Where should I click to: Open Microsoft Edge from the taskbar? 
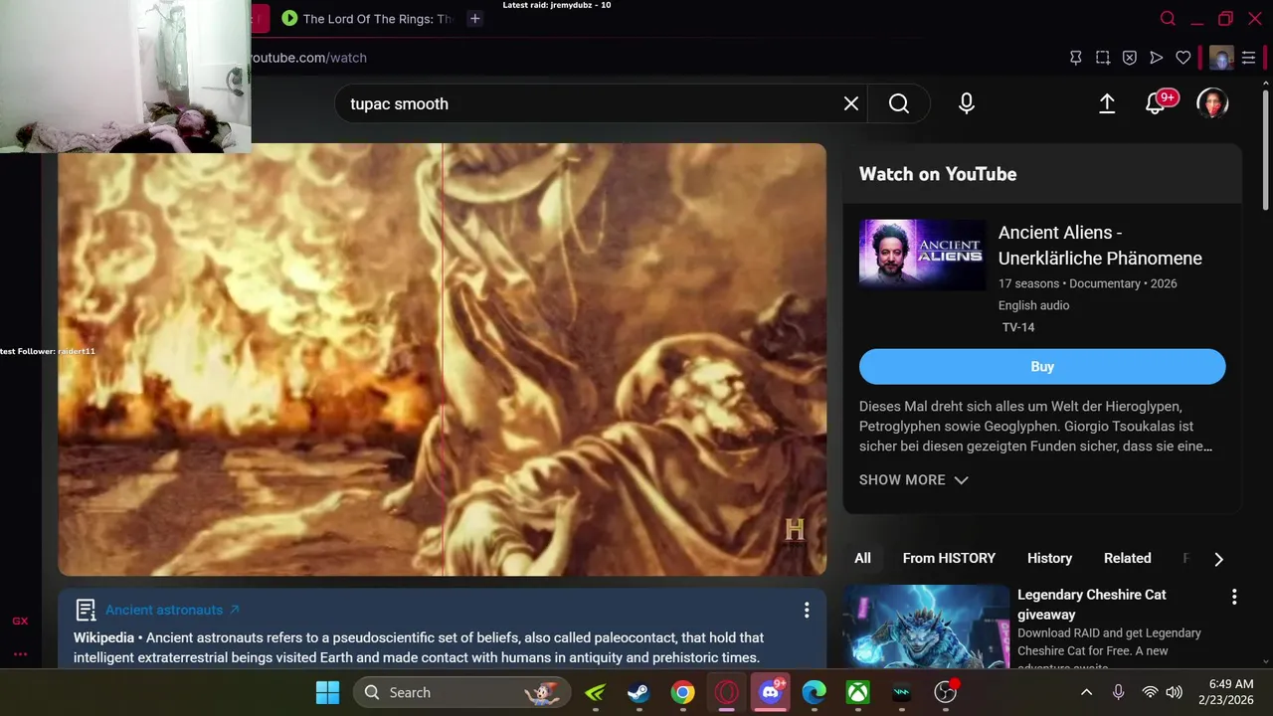point(814,692)
